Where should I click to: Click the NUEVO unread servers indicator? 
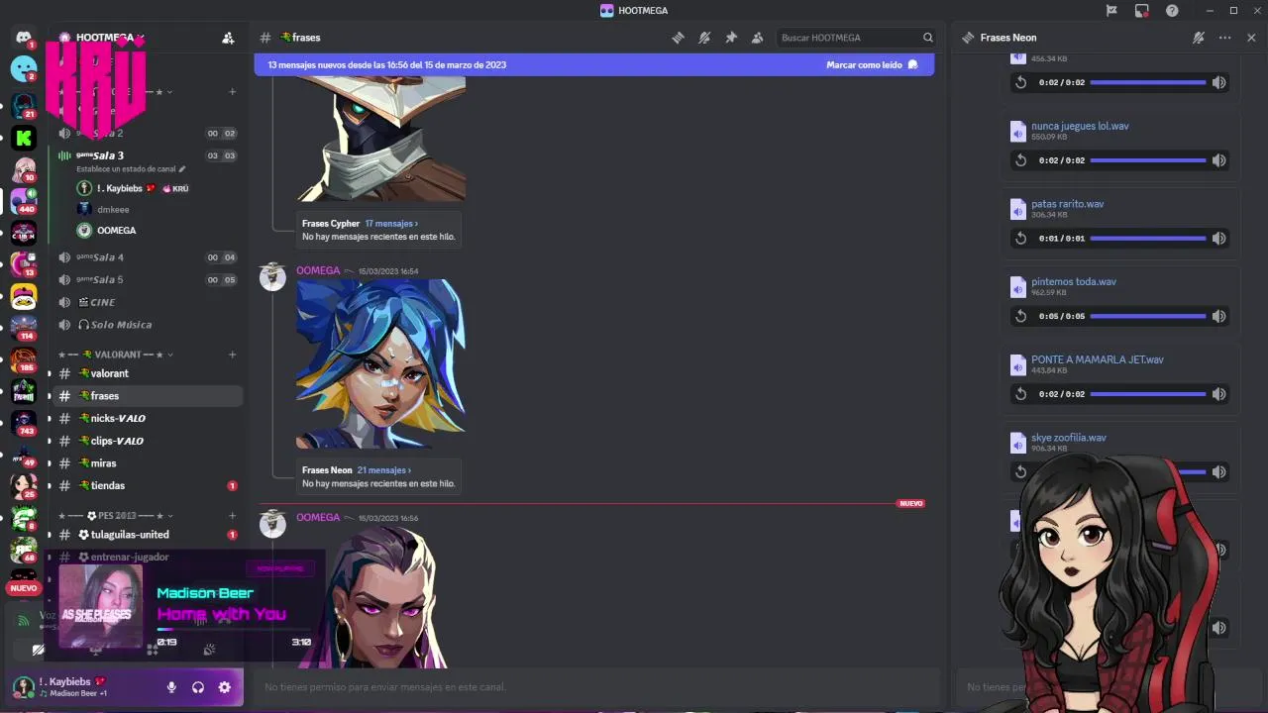[x=24, y=588]
